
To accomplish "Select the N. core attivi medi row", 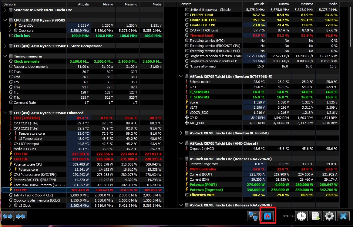I will point(258,66).
